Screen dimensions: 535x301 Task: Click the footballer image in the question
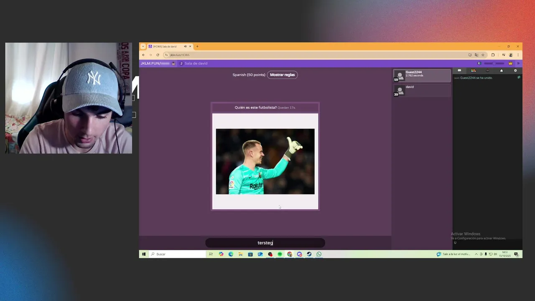(x=265, y=161)
